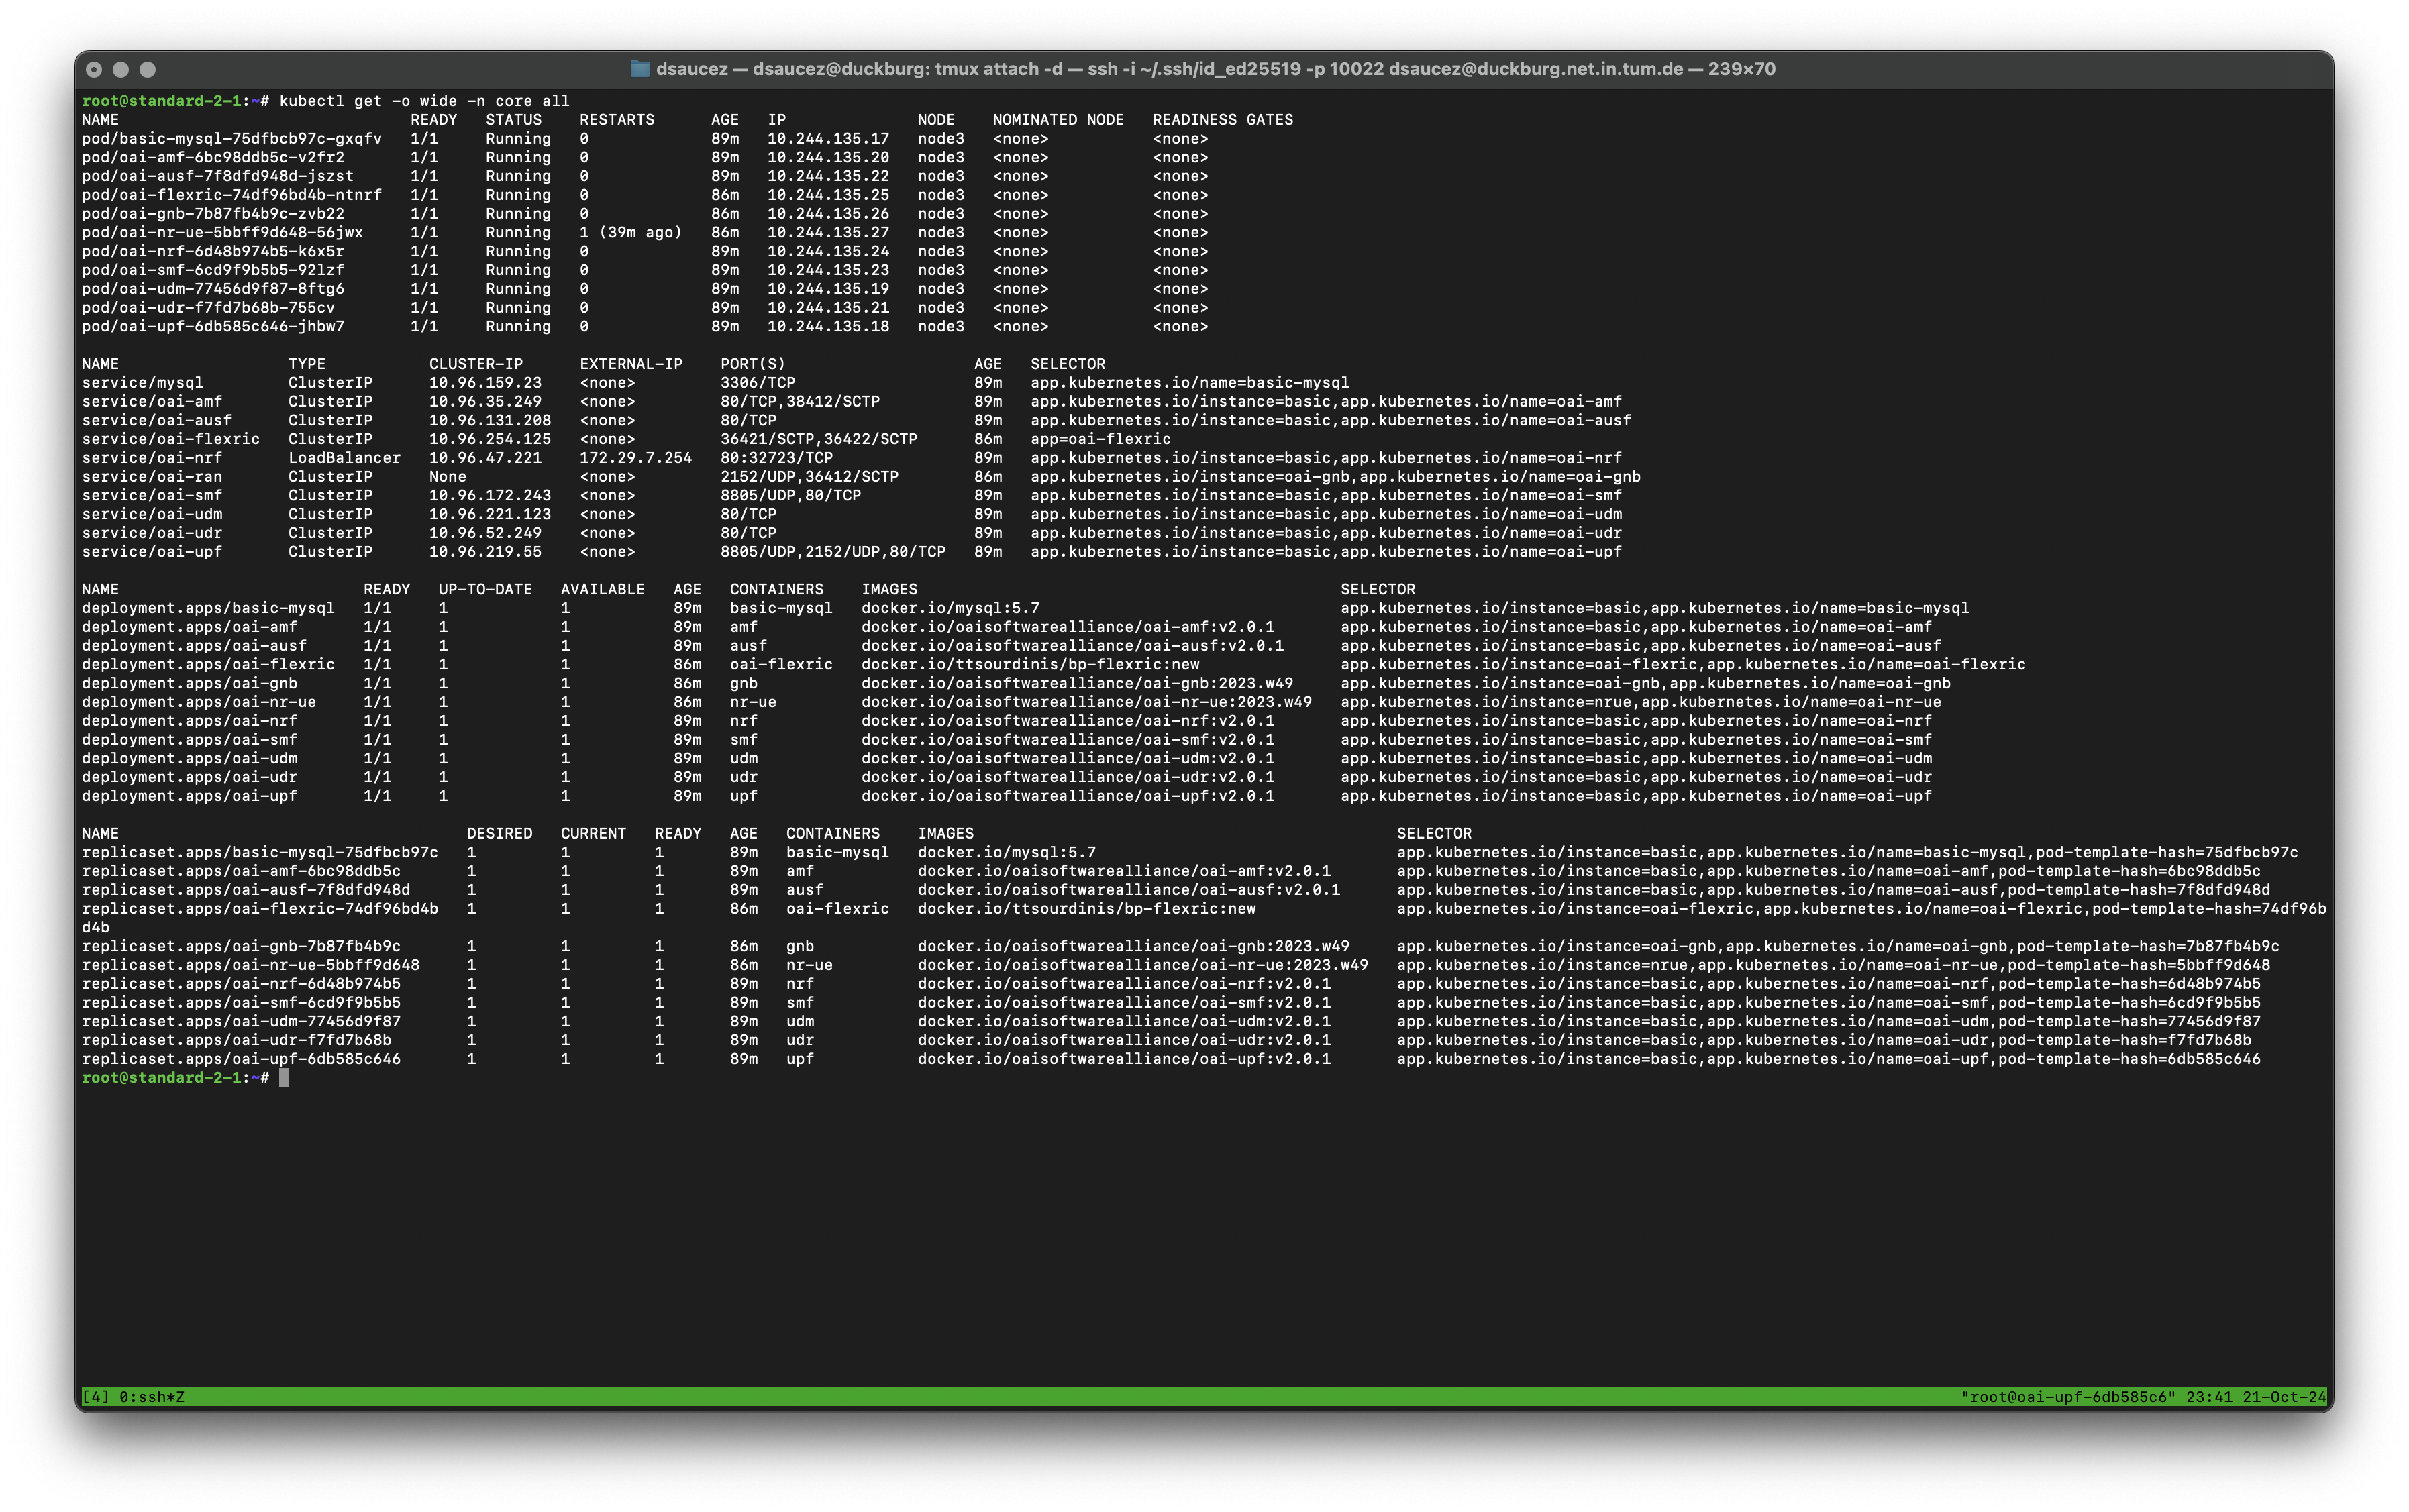Click the oai-gnb:2023.w49 image in deployments

click(1078, 683)
